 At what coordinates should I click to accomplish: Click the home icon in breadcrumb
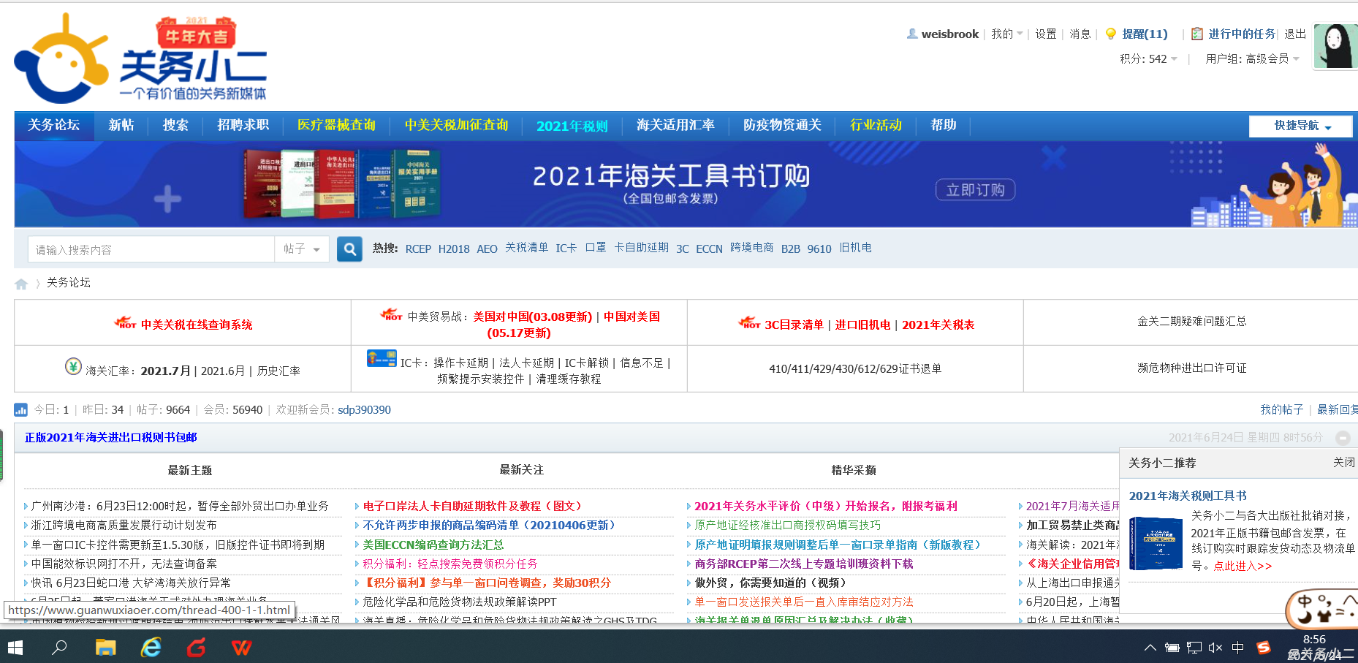(21, 284)
